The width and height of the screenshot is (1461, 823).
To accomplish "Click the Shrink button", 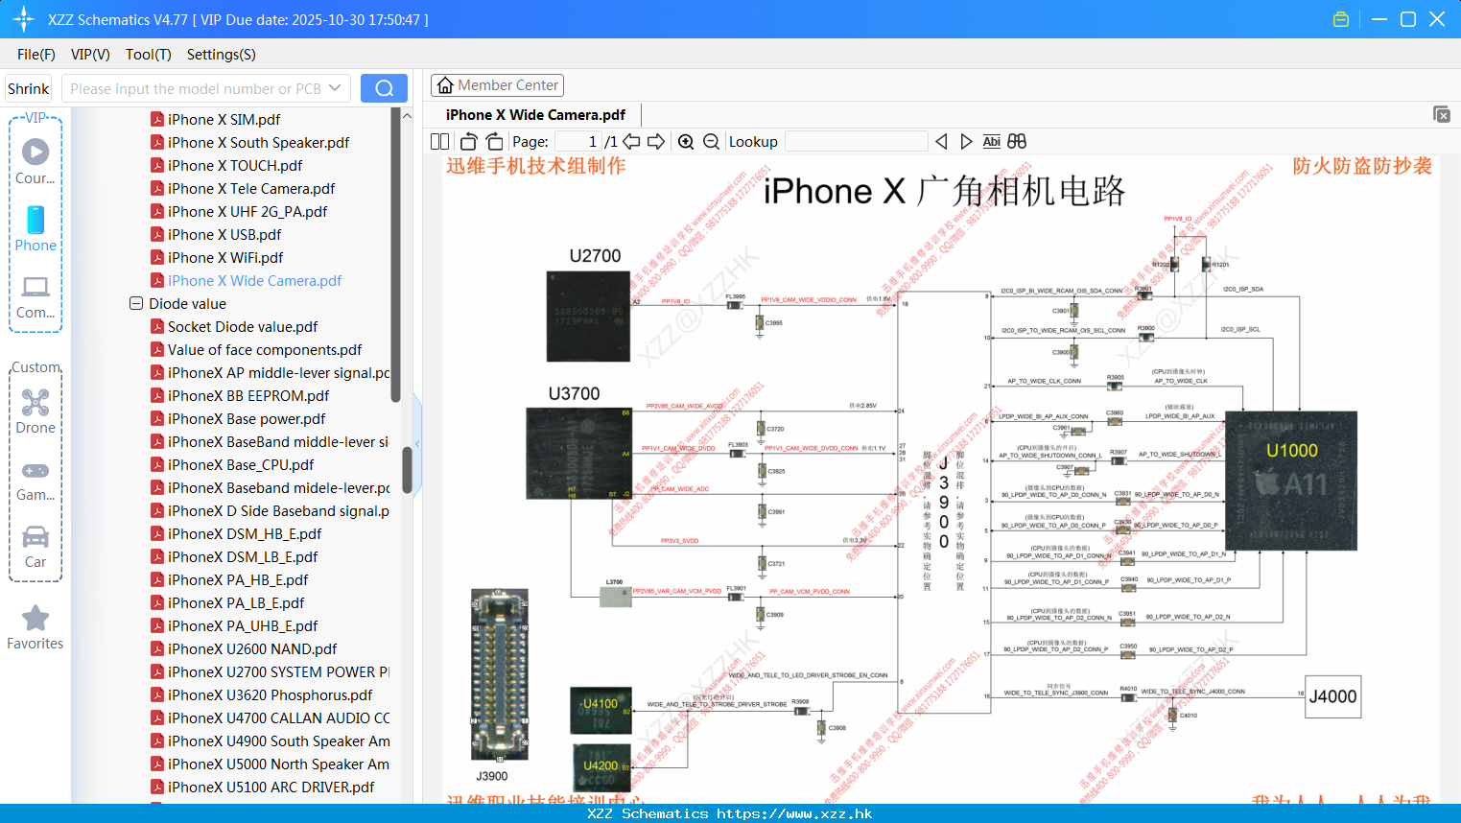I will 29,88.
